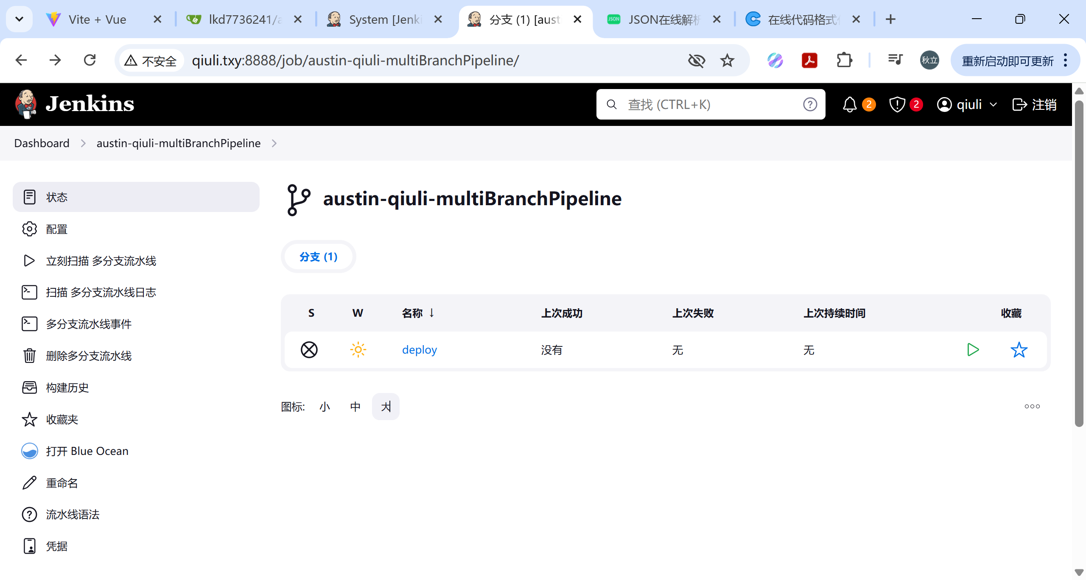
Task: Click the trash icon to delete the pipeline
Action: (x=29, y=356)
